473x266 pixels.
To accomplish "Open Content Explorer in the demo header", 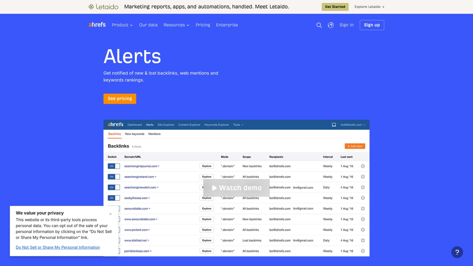I will click(x=189, y=125).
